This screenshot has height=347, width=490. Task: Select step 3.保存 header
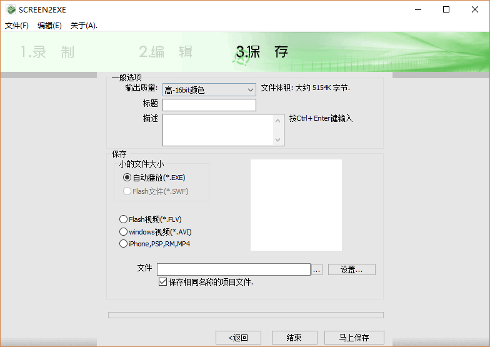(x=262, y=52)
